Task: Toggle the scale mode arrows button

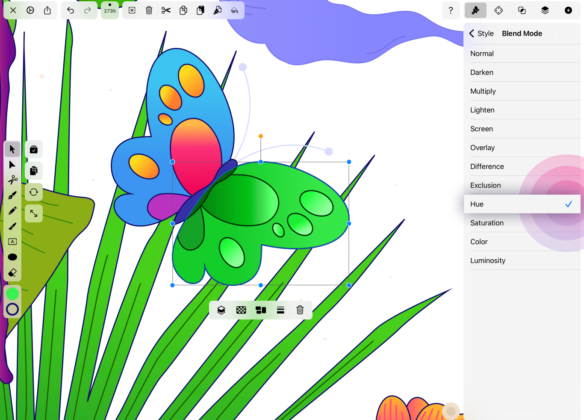Action: click(x=34, y=213)
